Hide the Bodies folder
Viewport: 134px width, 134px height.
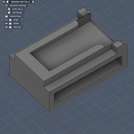click(6, 23)
